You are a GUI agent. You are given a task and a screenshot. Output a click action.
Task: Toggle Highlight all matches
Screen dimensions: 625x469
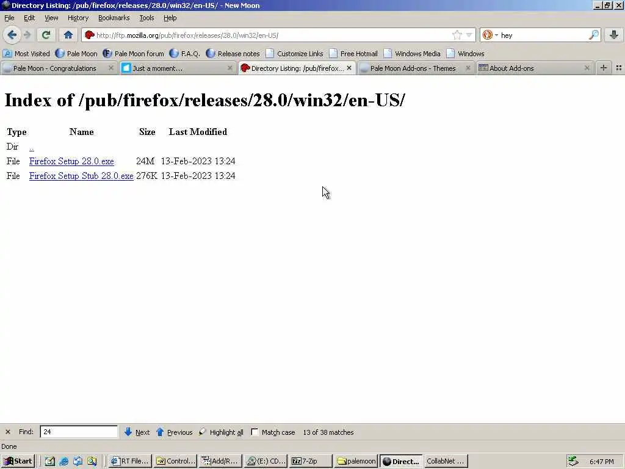(221, 432)
